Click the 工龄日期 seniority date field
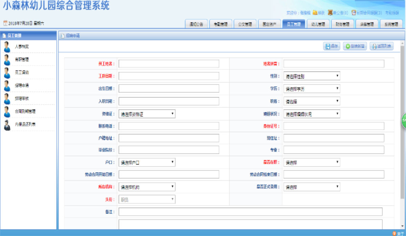 tap(169, 76)
